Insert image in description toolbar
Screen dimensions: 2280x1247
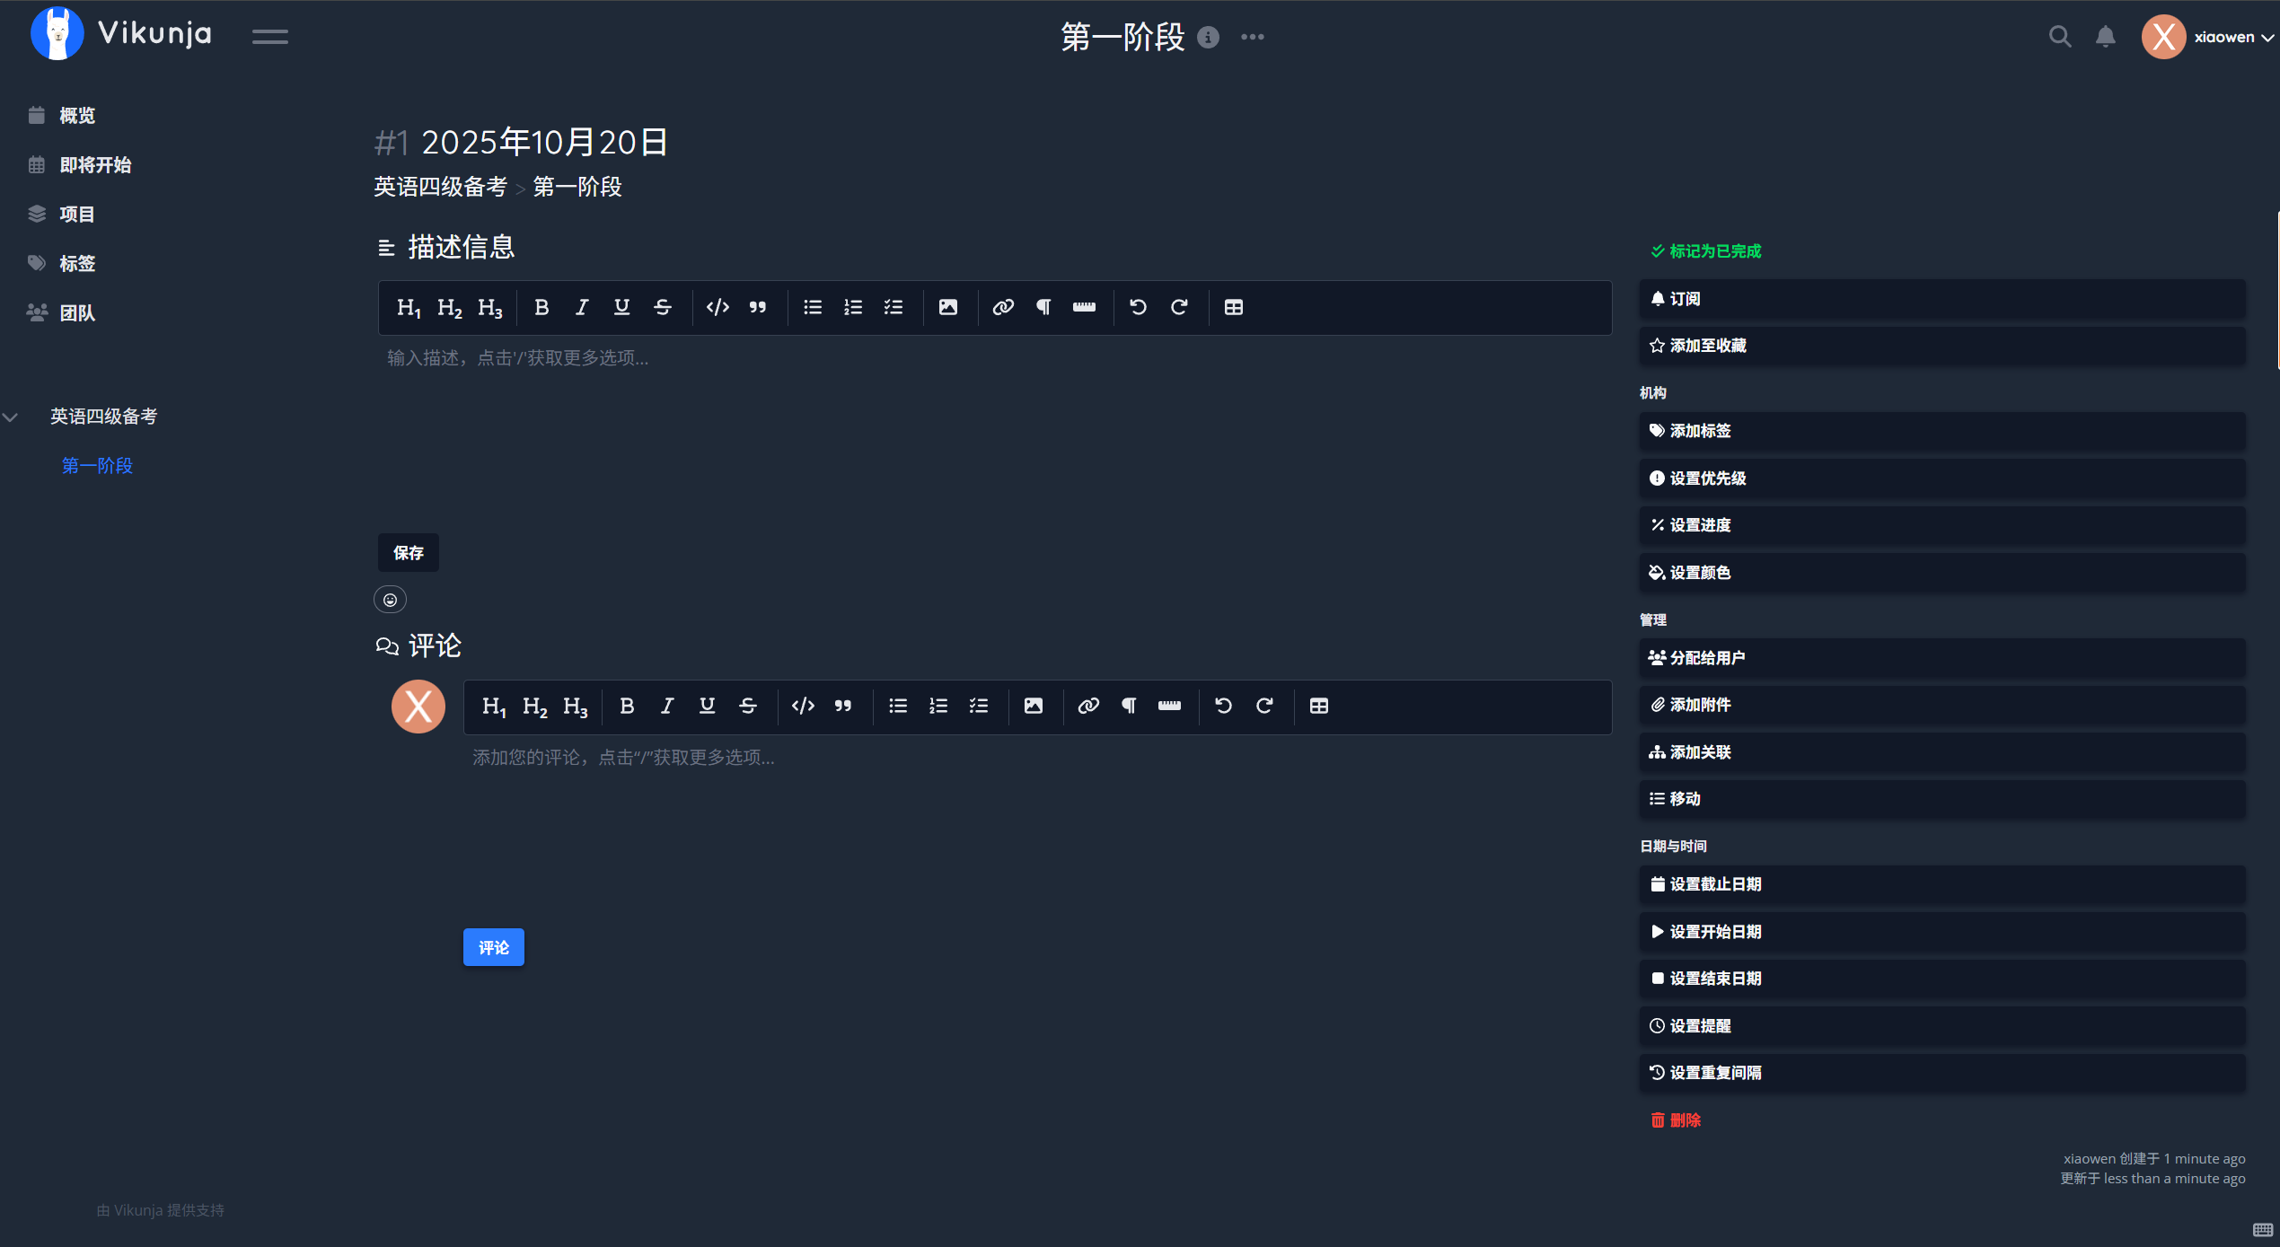coord(947,307)
